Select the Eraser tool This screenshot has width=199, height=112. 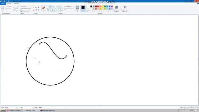(34, 10)
